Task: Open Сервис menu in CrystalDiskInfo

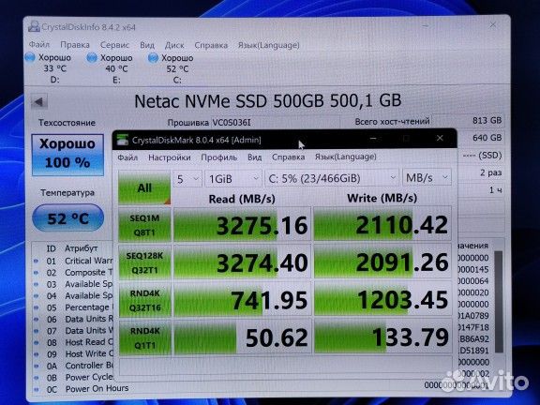Action: pyautogui.click(x=114, y=45)
